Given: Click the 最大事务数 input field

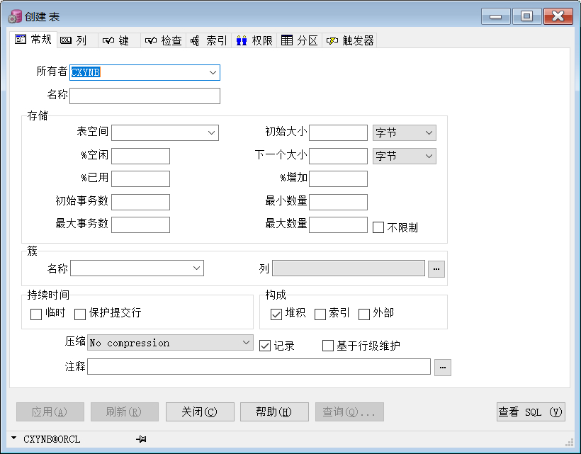Looking at the screenshot, I should pyautogui.click(x=140, y=225).
